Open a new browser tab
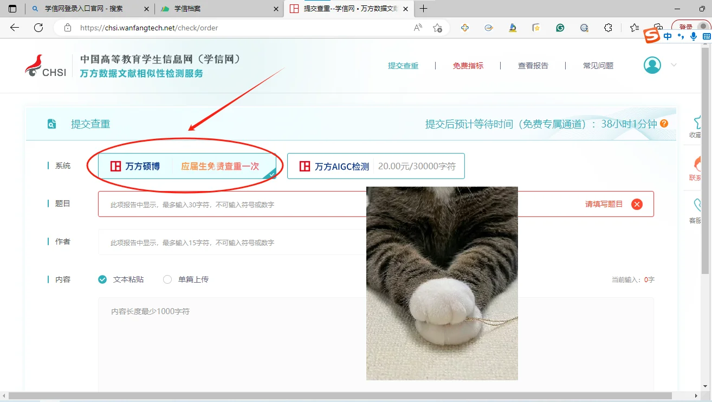This screenshot has width=712, height=402. 424,9
